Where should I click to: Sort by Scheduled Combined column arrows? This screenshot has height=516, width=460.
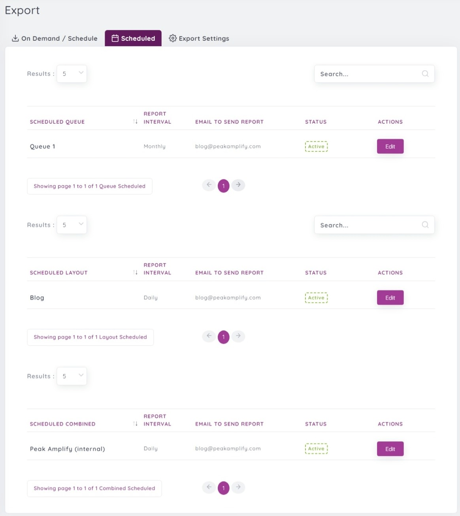click(x=135, y=424)
